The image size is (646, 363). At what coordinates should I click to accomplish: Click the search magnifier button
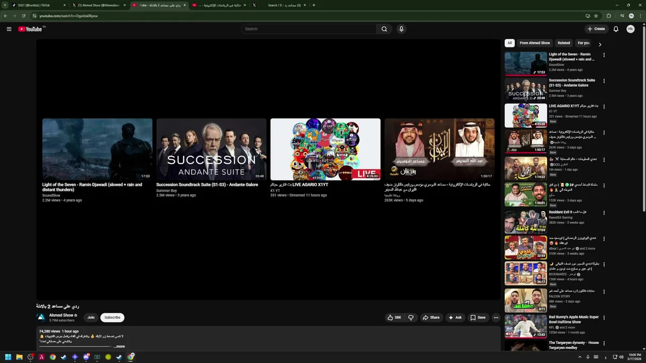point(384,29)
